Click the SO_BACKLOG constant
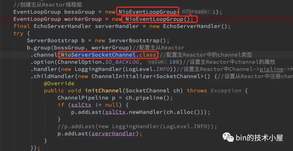Image resolution: width=293 pixels, height=151 pixels. pos(122,62)
